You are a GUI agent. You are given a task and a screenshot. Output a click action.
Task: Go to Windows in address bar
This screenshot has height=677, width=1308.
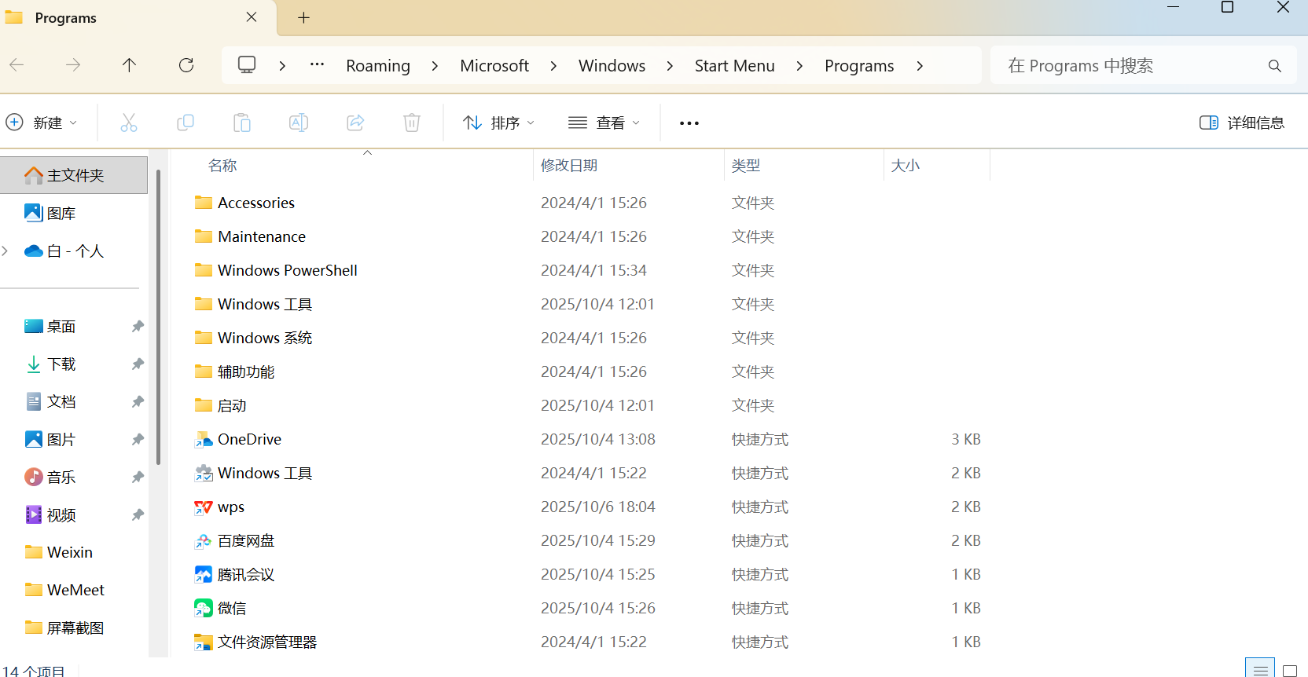click(x=612, y=66)
